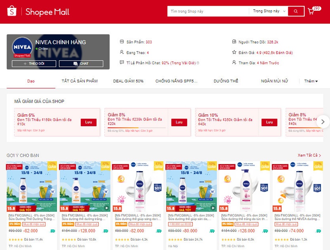
Task: Save the Giảm 6% voucher
Action: click(x=88, y=122)
